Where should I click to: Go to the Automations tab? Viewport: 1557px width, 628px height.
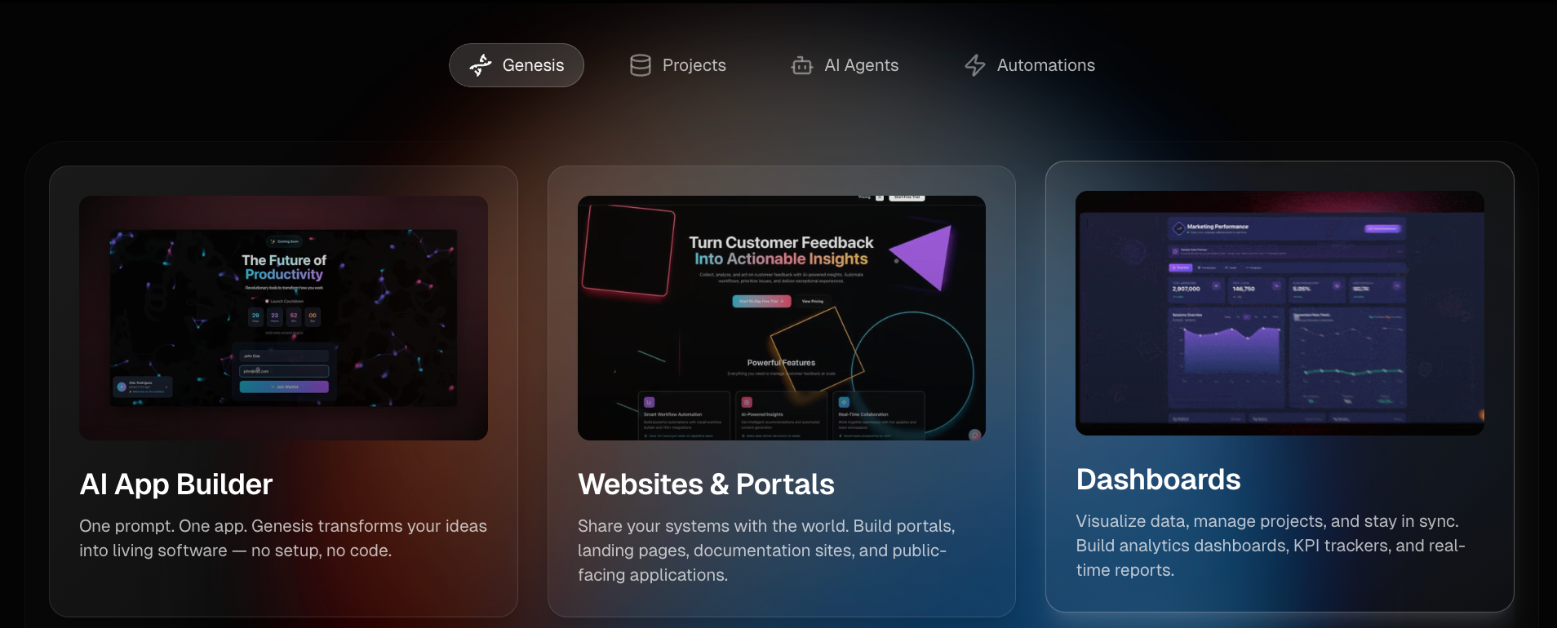click(1030, 65)
